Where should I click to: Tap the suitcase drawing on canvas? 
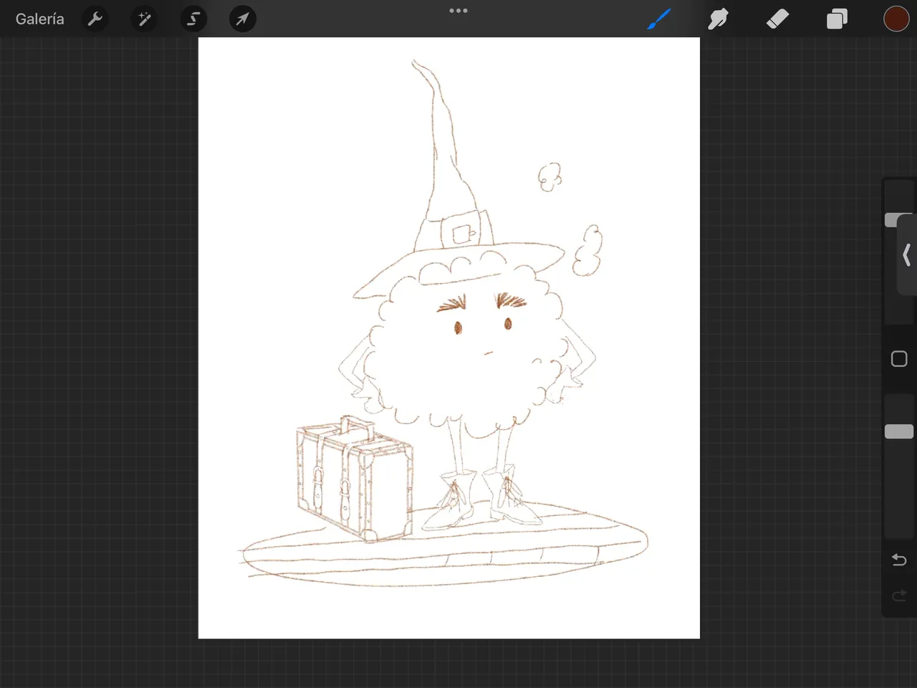tap(355, 479)
